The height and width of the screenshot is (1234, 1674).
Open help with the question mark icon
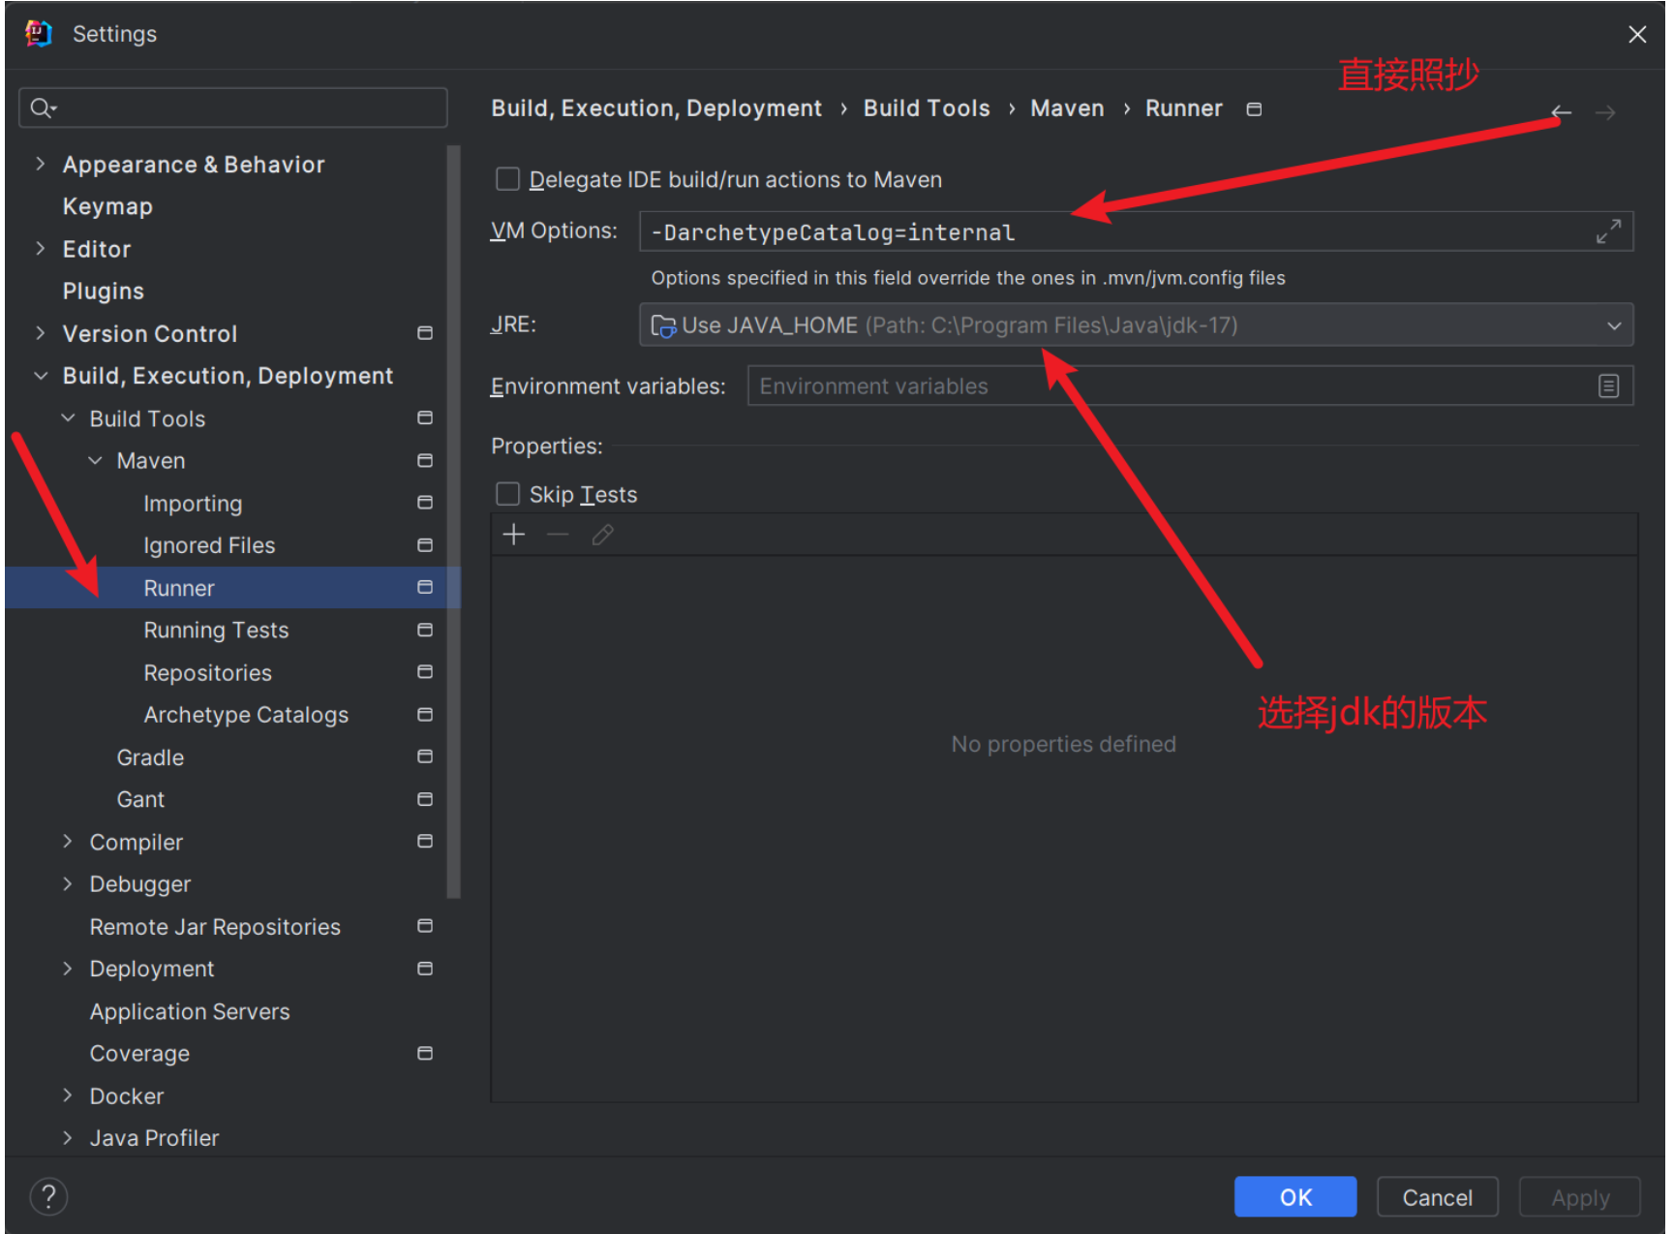[x=48, y=1196]
